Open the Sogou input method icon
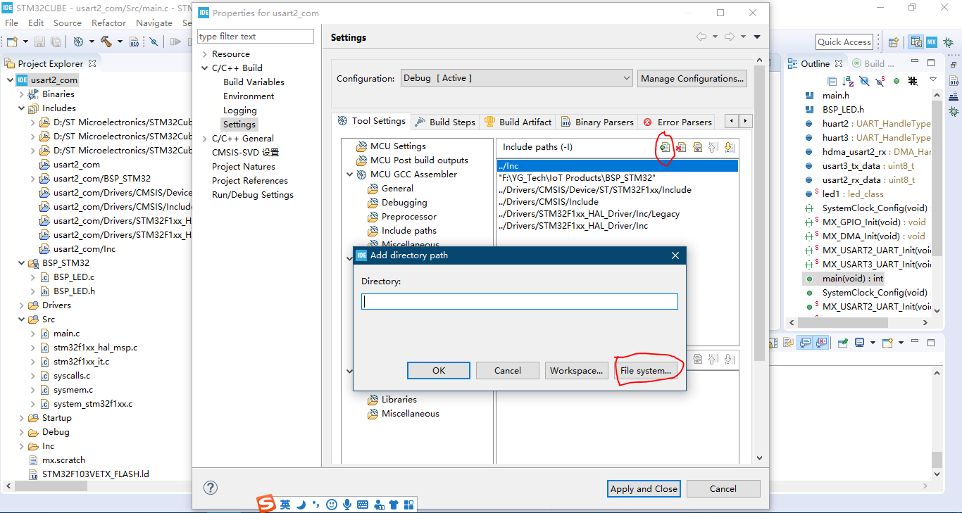 266,504
